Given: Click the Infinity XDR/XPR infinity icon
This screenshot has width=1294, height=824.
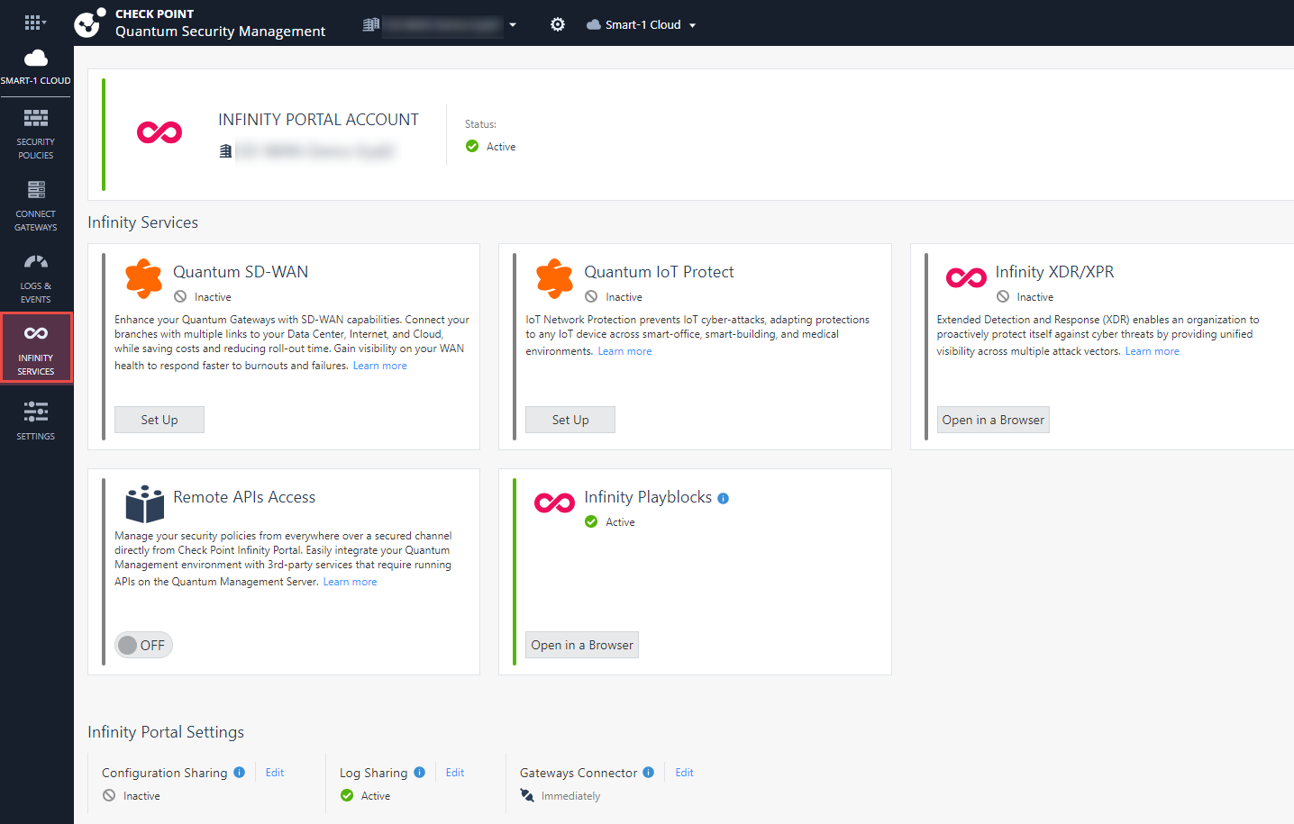Looking at the screenshot, I should click(966, 277).
